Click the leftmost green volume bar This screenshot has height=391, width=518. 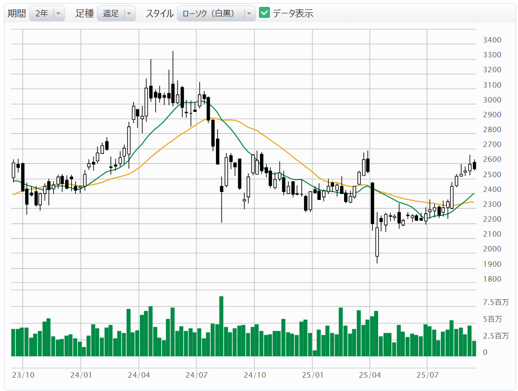coord(13,342)
